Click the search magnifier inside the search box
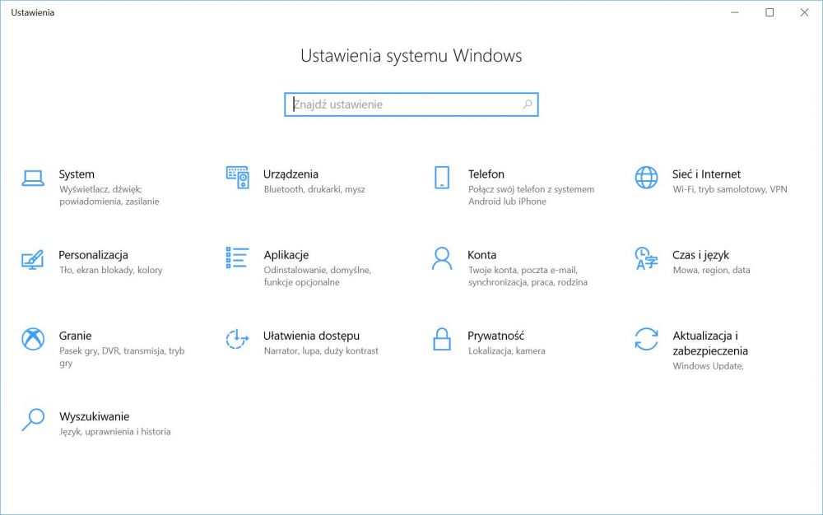Screen dimensions: 823x515 click(x=528, y=104)
